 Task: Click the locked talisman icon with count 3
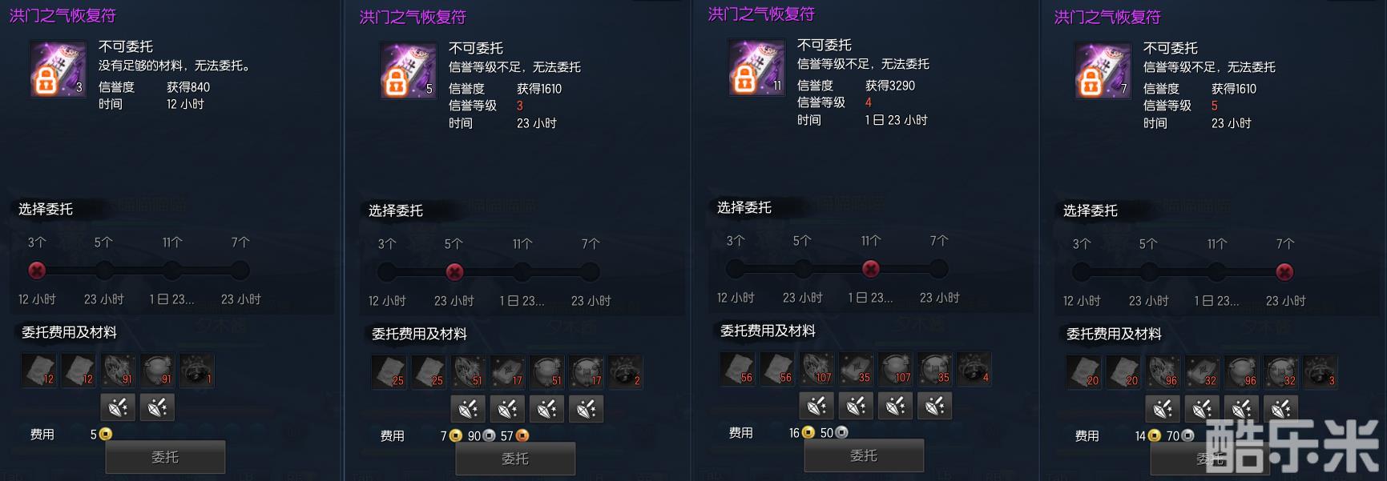pos(58,69)
